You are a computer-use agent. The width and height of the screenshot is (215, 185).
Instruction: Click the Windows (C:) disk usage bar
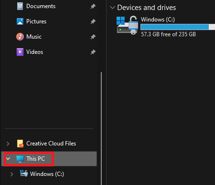(178, 27)
